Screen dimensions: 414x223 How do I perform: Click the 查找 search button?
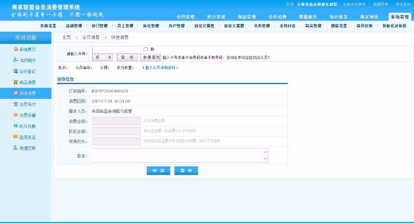coord(127,57)
